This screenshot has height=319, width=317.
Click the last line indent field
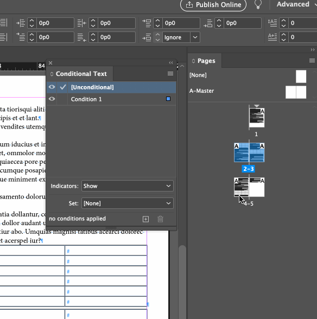(117, 37)
